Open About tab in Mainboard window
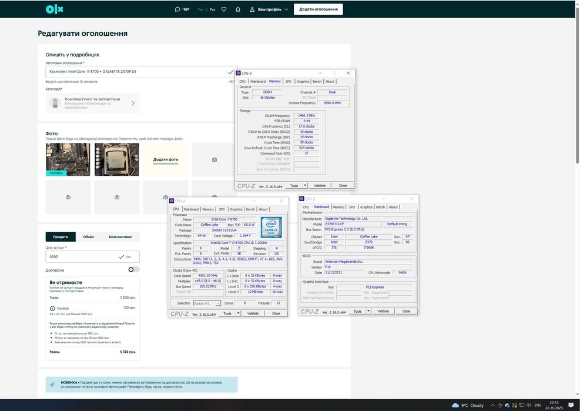580x411 pixels. click(x=393, y=207)
